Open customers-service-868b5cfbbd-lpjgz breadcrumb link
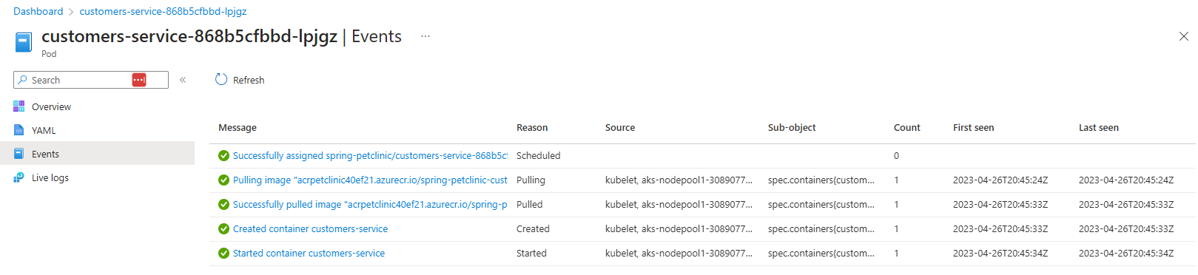 coord(163,11)
